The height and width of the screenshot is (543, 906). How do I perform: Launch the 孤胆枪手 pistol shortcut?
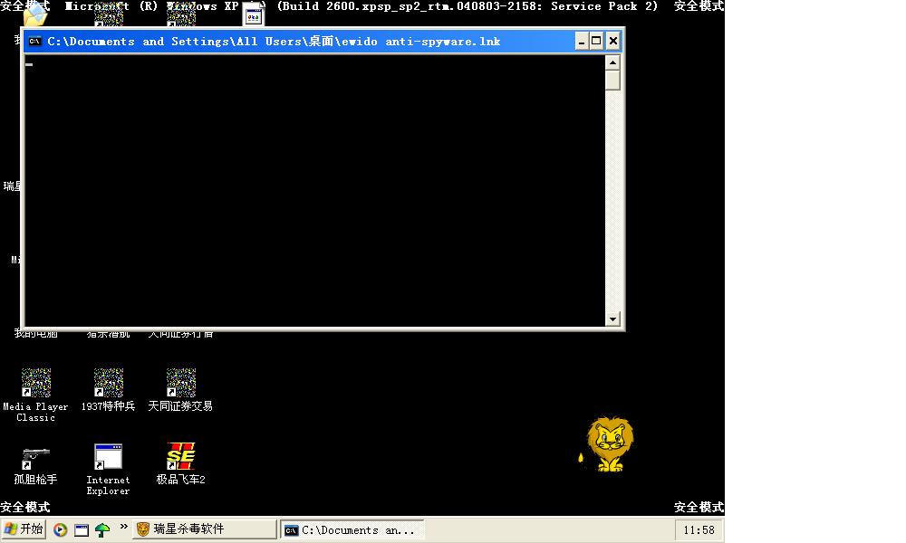click(36, 465)
